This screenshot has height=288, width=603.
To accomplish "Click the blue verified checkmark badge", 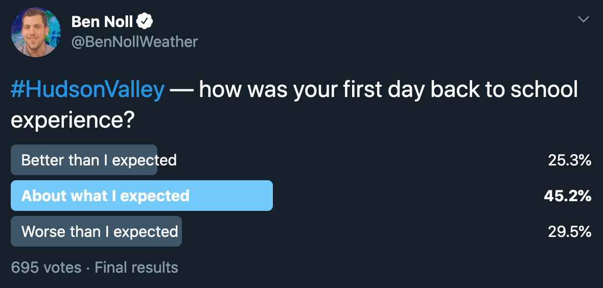I will pos(145,22).
